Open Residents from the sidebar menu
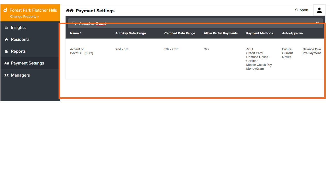Image resolution: width=330 pixels, height=185 pixels. (x=21, y=39)
